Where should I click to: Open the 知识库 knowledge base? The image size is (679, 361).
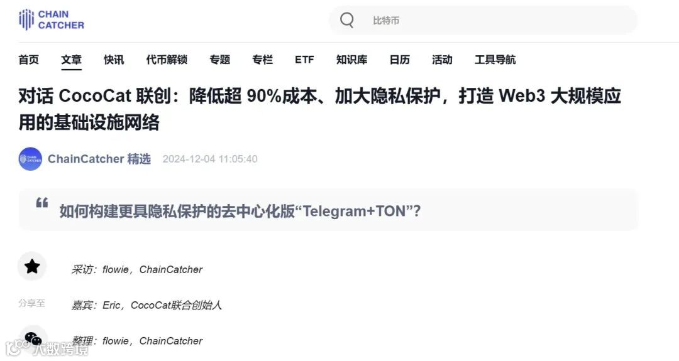click(x=351, y=60)
